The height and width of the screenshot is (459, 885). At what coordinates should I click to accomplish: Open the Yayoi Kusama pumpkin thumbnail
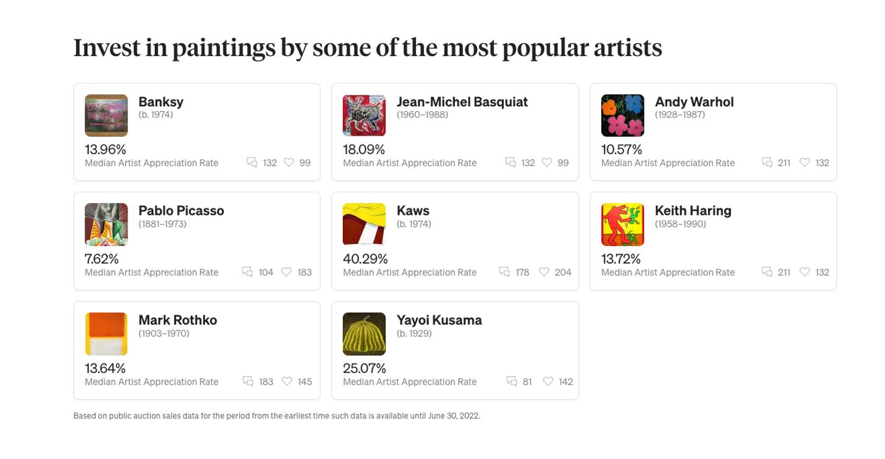(364, 334)
